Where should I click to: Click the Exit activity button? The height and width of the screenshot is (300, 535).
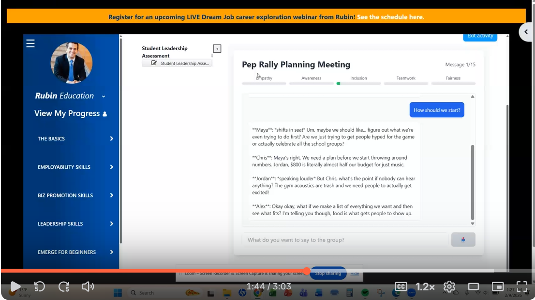pos(480,37)
